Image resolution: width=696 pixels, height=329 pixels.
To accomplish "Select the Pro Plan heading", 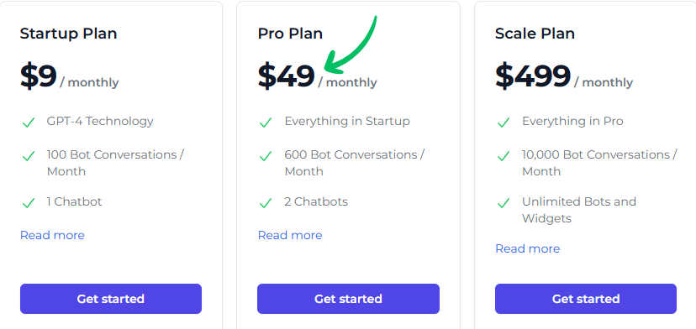I will [x=290, y=34].
